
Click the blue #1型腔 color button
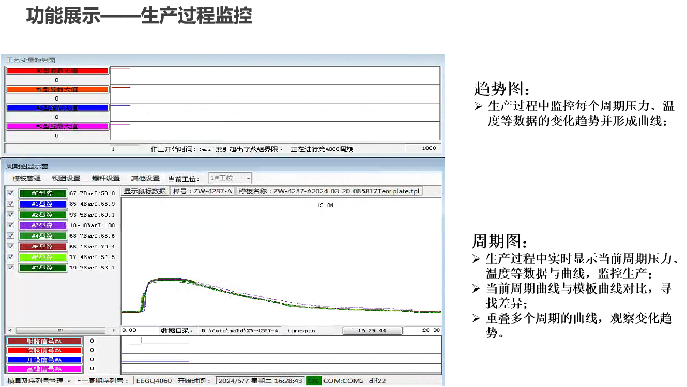tap(43, 204)
